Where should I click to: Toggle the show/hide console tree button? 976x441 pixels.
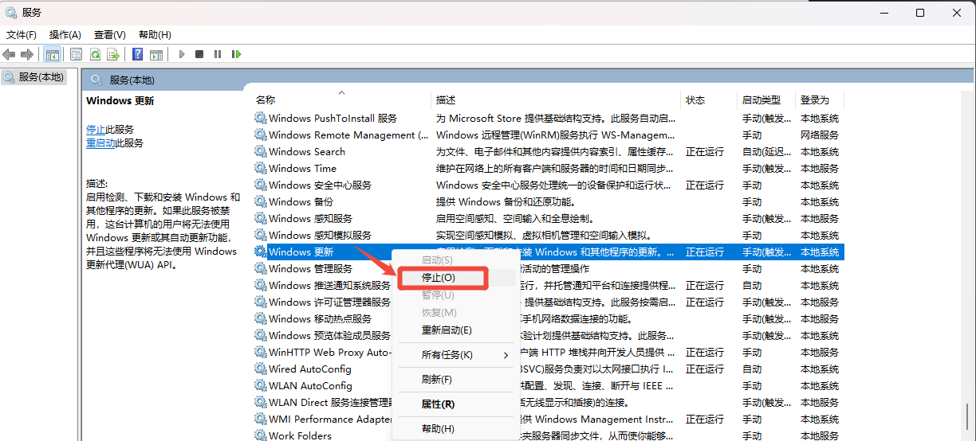[52, 54]
